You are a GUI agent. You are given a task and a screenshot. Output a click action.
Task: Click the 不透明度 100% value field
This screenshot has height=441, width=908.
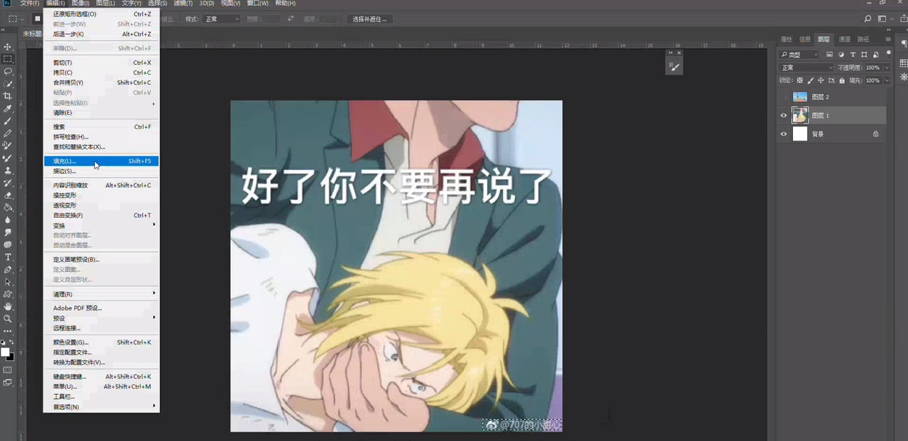pyautogui.click(x=874, y=68)
